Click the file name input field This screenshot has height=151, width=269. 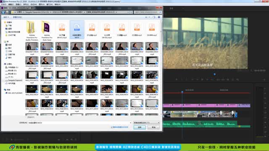coord(79,123)
